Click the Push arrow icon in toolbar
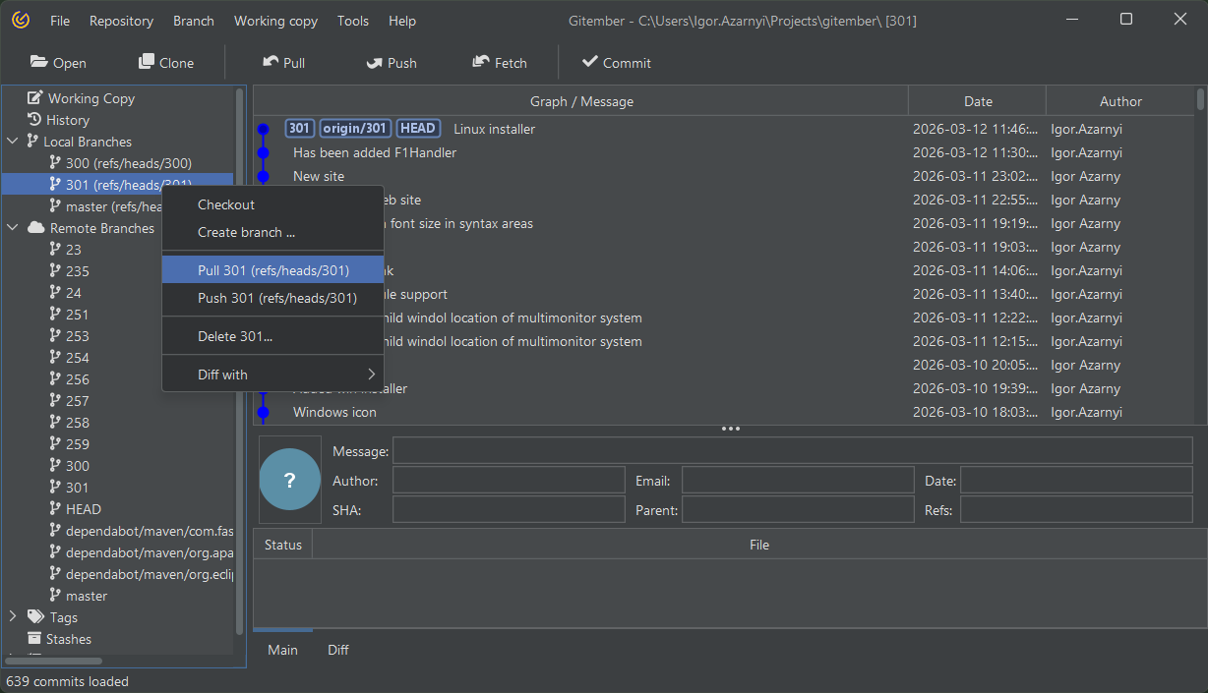1208x693 pixels. coord(374,63)
